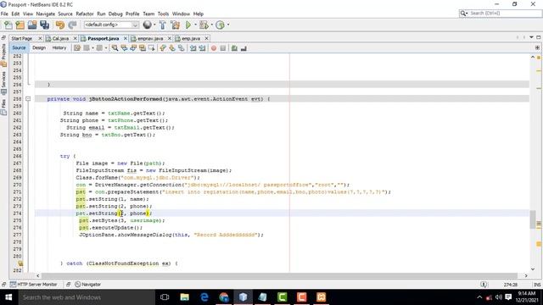
Task: Toggle the Source editor view
Action: [19, 47]
